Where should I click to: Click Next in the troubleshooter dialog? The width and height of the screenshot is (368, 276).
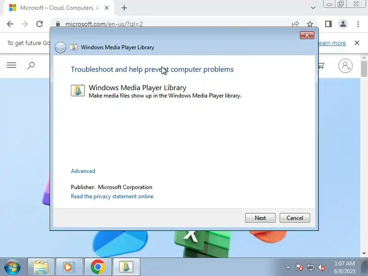point(260,218)
